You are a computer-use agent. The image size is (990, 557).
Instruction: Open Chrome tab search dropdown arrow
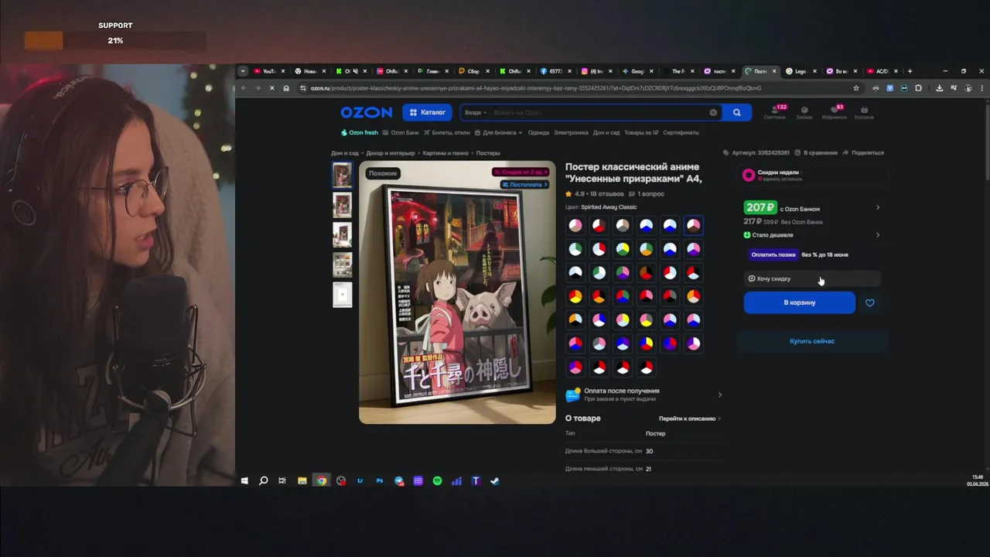pyautogui.click(x=243, y=71)
